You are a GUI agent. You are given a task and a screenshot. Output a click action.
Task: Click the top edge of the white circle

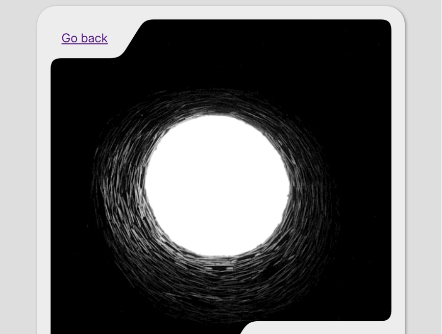(217, 116)
